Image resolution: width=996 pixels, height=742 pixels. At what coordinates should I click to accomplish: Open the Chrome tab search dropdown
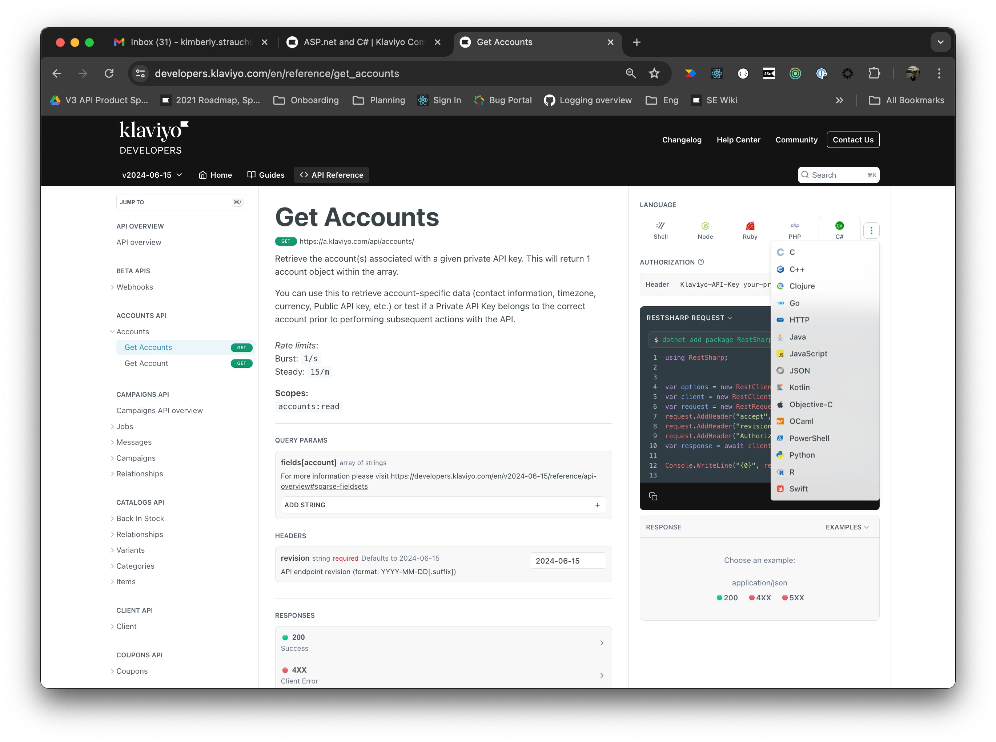tap(940, 42)
